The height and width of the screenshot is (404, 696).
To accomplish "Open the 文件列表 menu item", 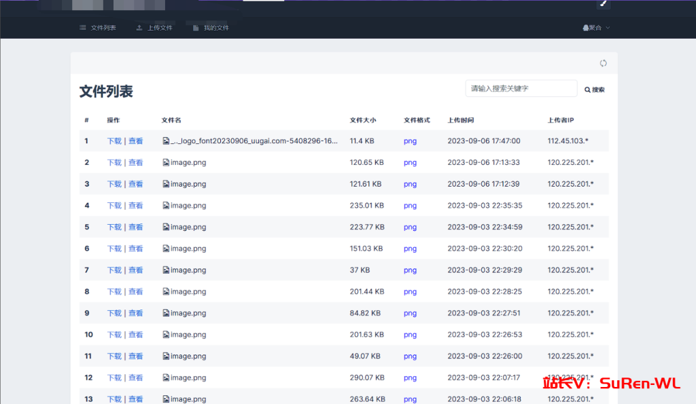I will (x=98, y=28).
